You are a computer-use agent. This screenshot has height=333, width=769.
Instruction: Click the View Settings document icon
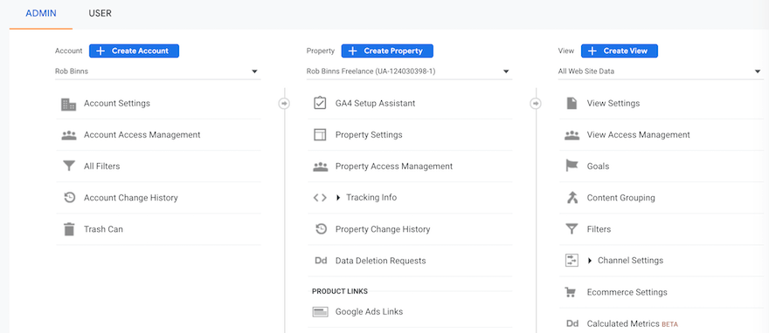572,103
